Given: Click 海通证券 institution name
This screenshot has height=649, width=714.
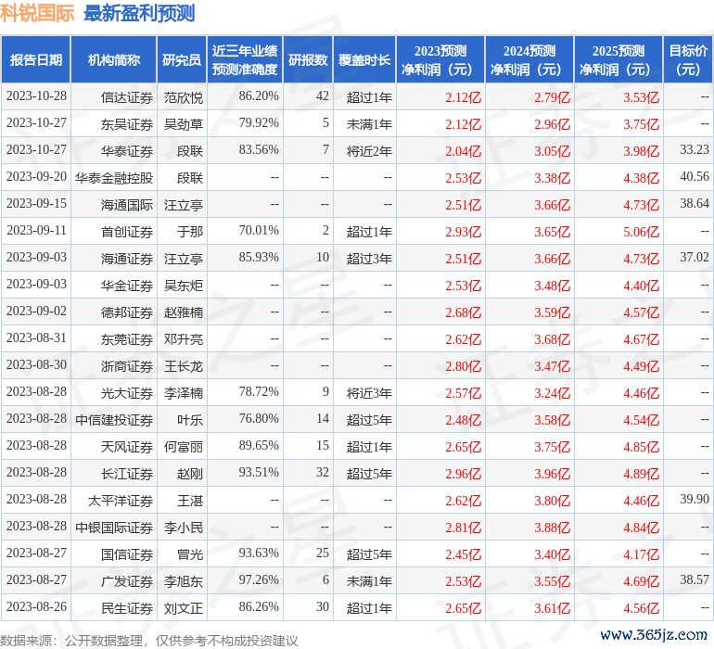Looking at the screenshot, I should coord(127,259).
